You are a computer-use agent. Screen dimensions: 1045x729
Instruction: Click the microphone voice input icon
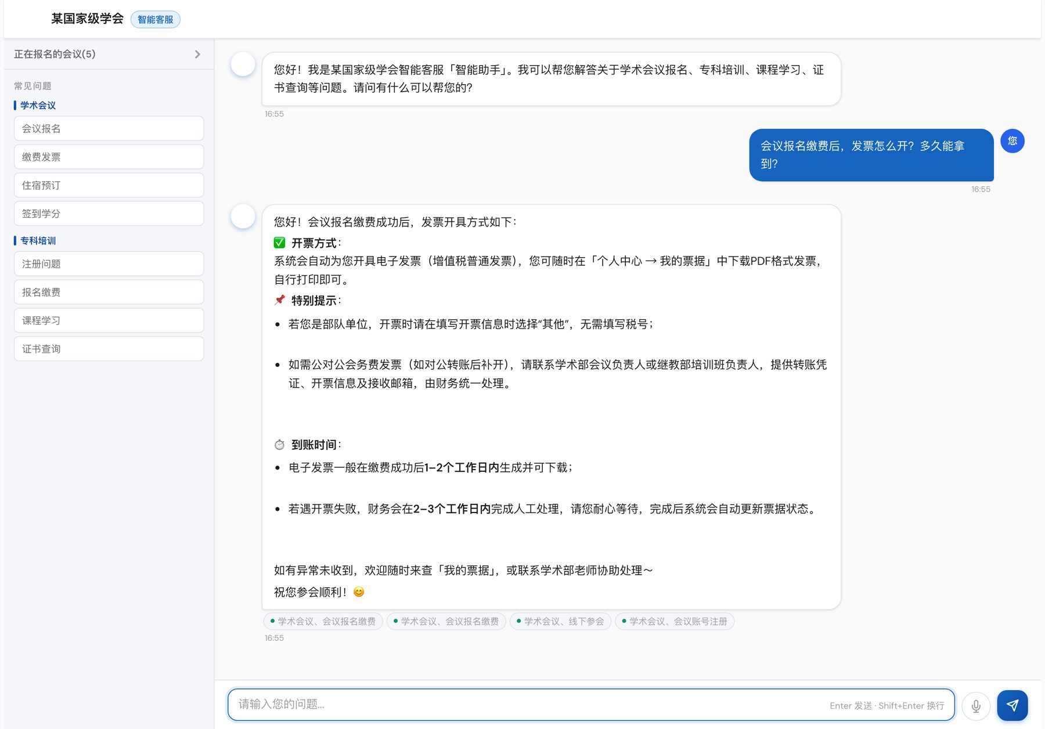point(976,705)
